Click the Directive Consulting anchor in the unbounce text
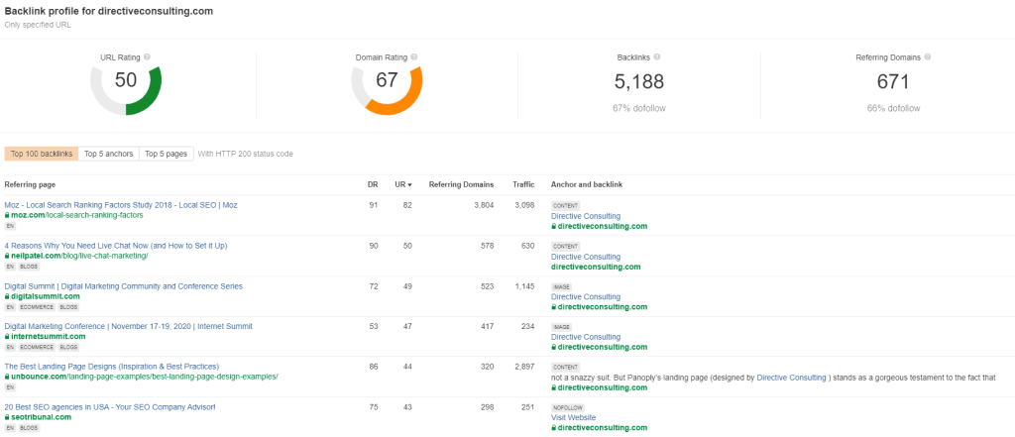The width and height of the screenshot is (1015, 437). 792,378
